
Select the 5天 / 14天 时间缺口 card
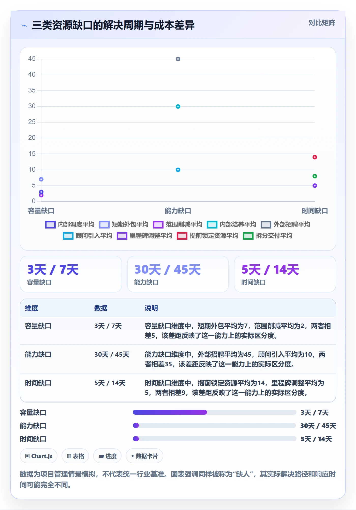tap(285, 274)
